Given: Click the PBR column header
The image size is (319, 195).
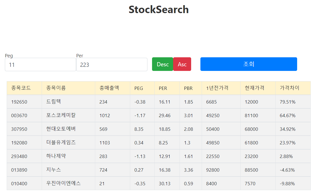Looking at the screenshot, I should 188,88.
